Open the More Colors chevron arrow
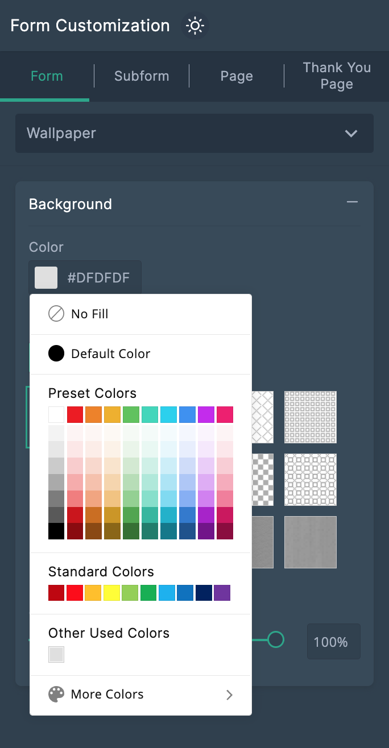The height and width of the screenshot is (748, 389). pyautogui.click(x=229, y=695)
